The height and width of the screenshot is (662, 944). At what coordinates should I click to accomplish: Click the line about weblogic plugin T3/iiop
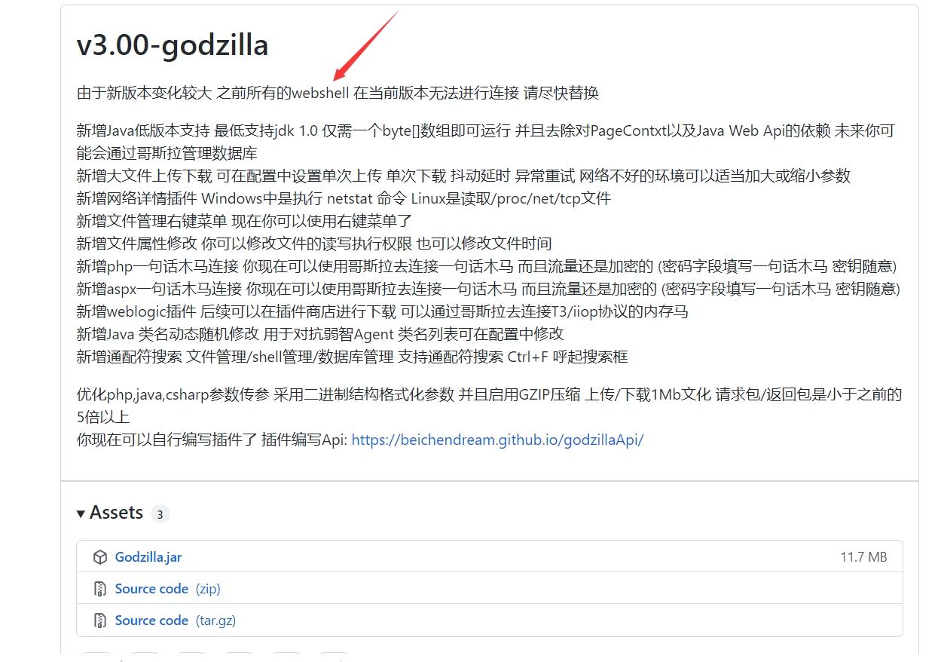(382, 311)
